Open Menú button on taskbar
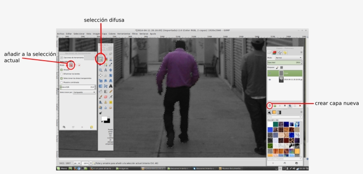 (x=62, y=168)
